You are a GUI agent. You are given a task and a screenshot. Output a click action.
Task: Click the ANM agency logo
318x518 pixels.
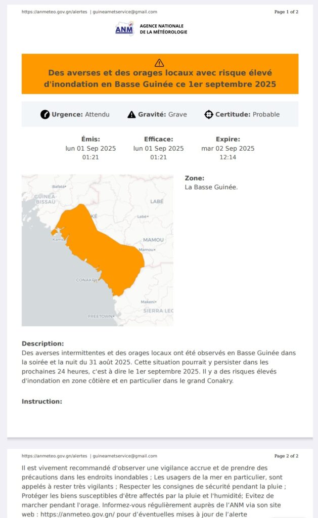pos(124,29)
